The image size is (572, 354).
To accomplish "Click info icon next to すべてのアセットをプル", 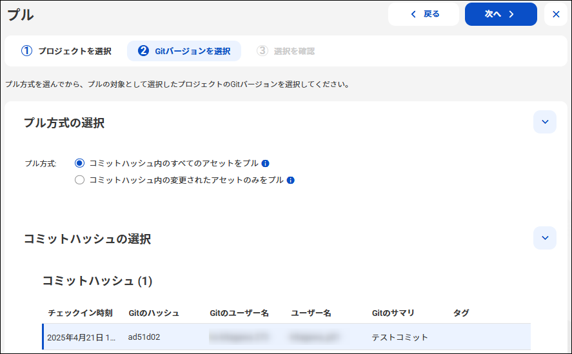I will [266, 164].
